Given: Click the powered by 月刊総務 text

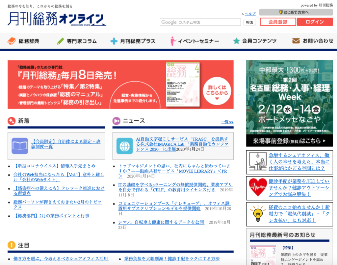Looking at the screenshot, I should pos(317,5).
